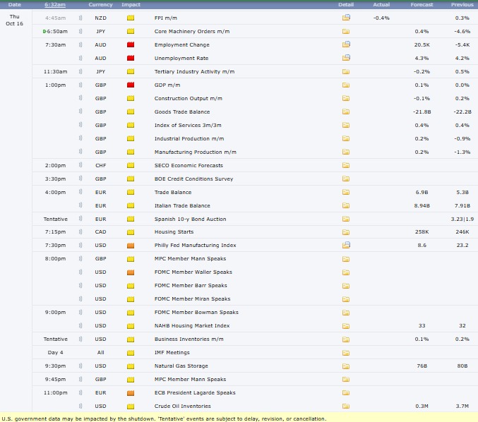Click green arrow beside the 6:50am time
Image resolution: width=478 pixels, height=422 pixels.
point(44,32)
